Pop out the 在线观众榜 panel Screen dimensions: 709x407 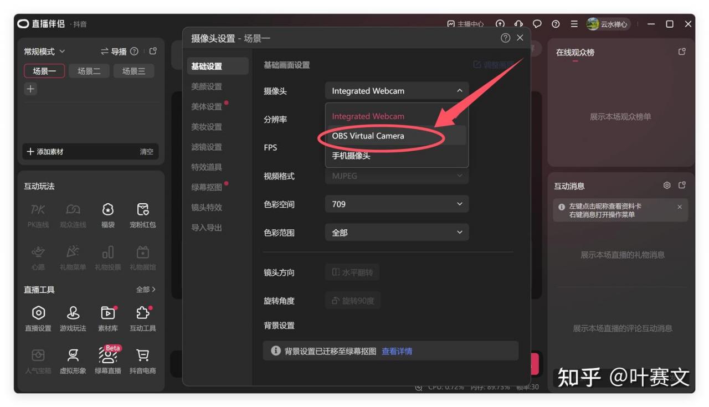(x=682, y=51)
